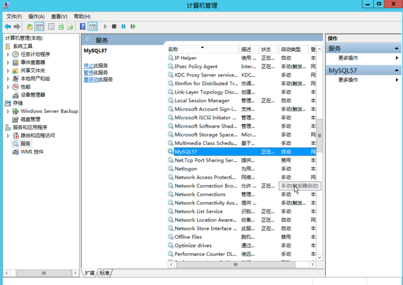The width and height of the screenshot is (403, 285).
Task: Select the Performance icon (性能)
Action: coord(15,87)
